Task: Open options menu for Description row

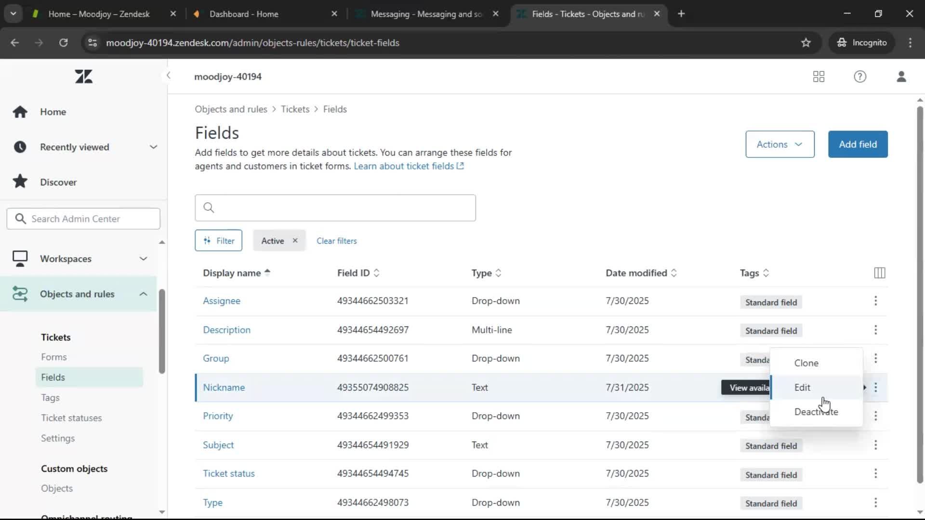Action: pyautogui.click(x=875, y=330)
